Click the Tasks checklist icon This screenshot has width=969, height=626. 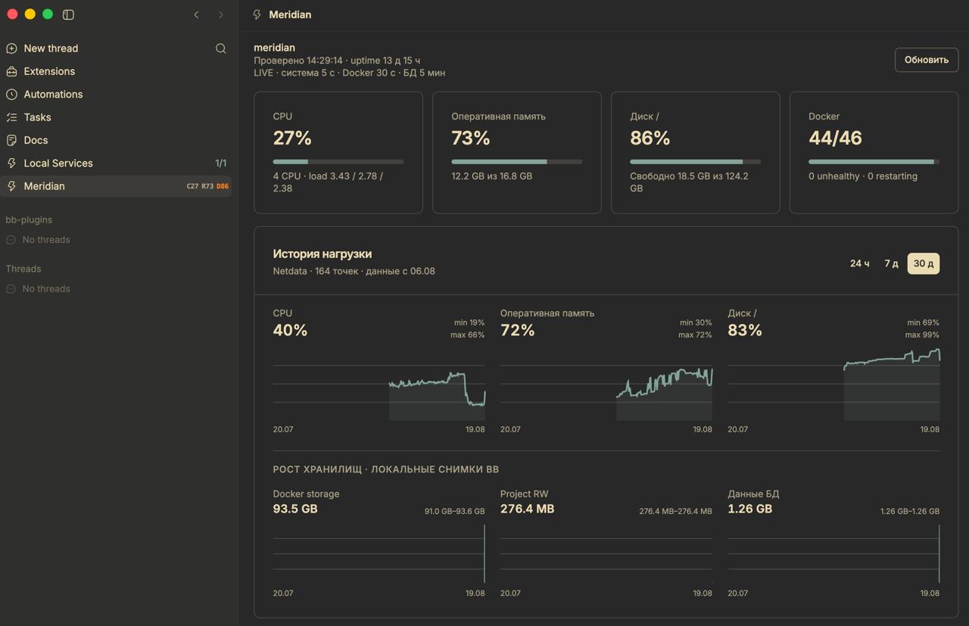pyautogui.click(x=11, y=117)
